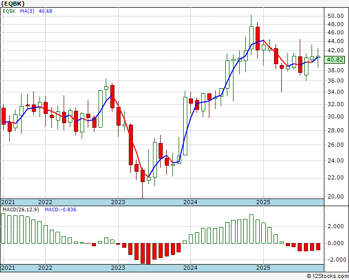Screen dimensions: 349x280
Task: Select 2025 on the price chart time axis
Action: [x=263, y=202]
